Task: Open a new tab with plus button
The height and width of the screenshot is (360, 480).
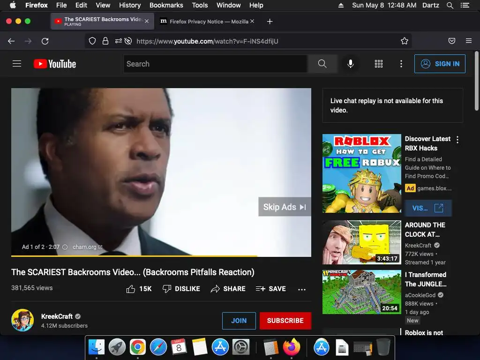Action: [270, 22]
